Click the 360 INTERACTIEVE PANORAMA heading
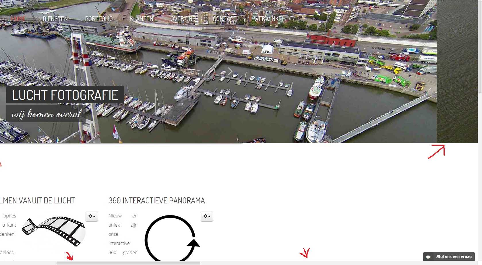The width and height of the screenshot is (482, 265). coord(157,201)
